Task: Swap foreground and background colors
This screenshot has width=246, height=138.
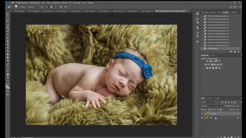Action: coord(8,84)
